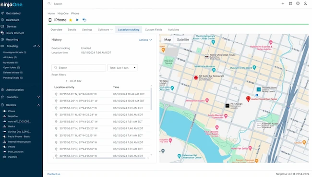Open Pending Emails (0) entry

[13, 78]
